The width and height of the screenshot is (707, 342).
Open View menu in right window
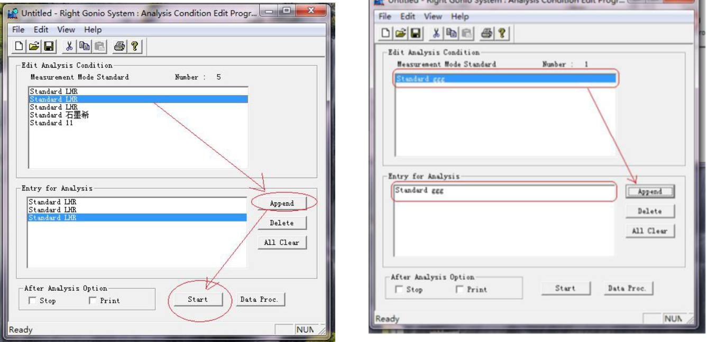click(433, 17)
